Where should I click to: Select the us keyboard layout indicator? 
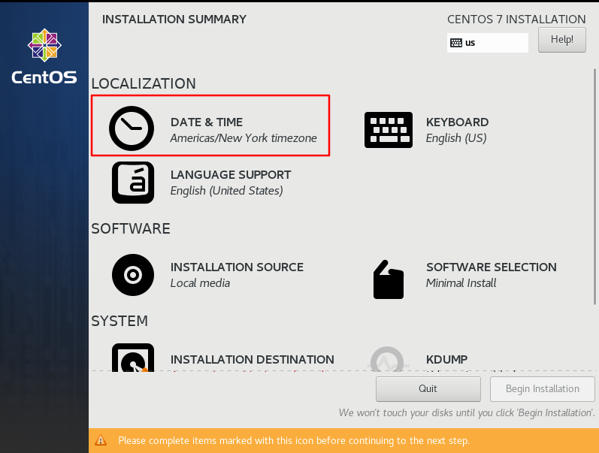[x=488, y=43]
